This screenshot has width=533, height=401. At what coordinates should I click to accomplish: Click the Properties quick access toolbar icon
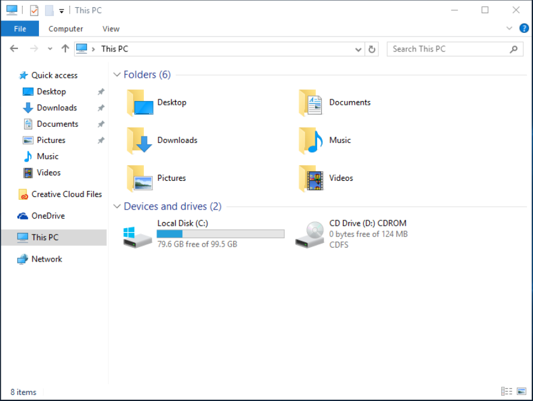point(34,11)
